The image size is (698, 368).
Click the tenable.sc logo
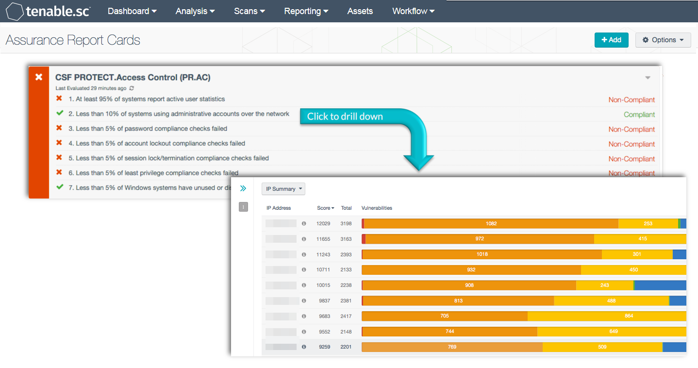(x=49, y=11)
